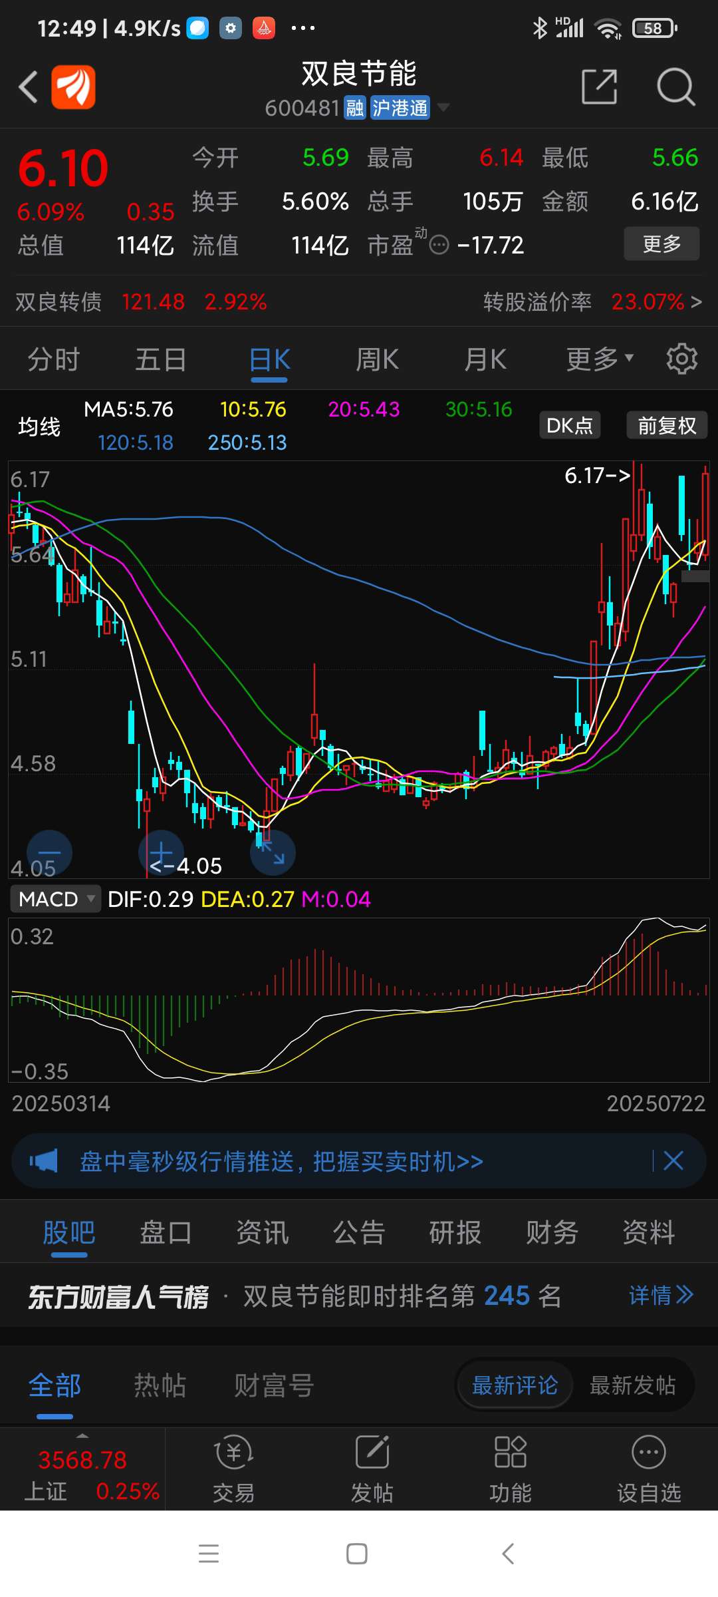Select 财富号 filter tab
This screenshot has height=1597, width=718.
tap(273, 1385)
